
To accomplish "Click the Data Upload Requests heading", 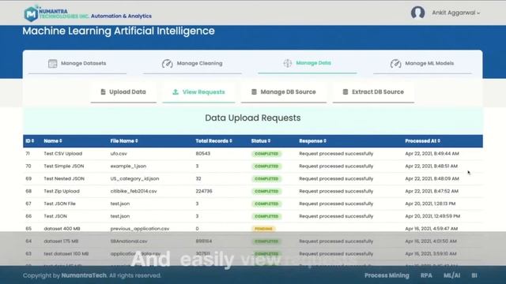I will [x=253, y=118].
